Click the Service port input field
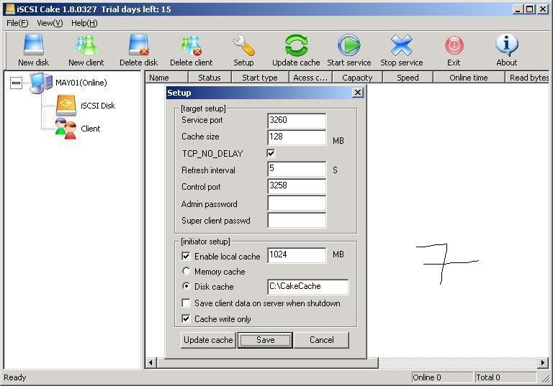This screenshot has height=386, width=553. click(296, 121)
